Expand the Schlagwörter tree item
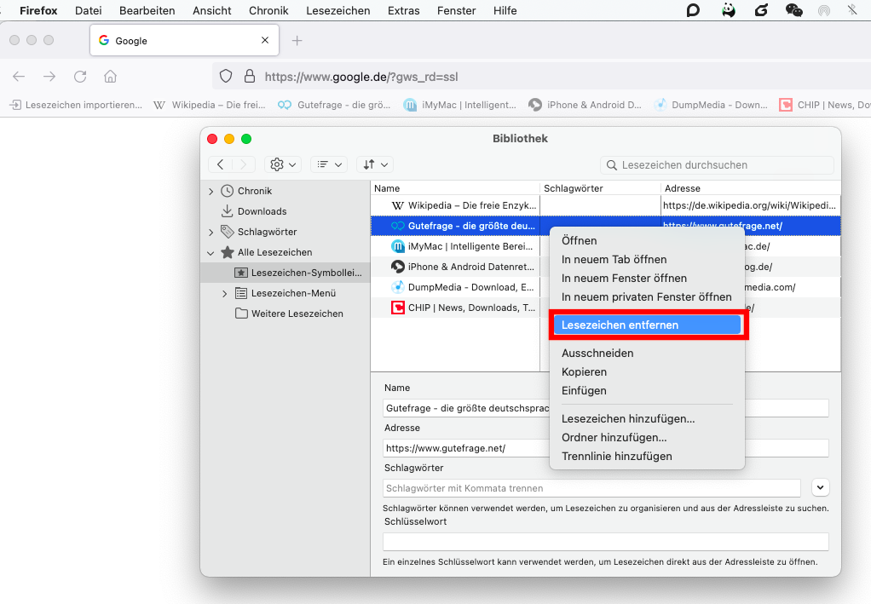This screenshot has width=871, height=604. (x=211, y=232)
